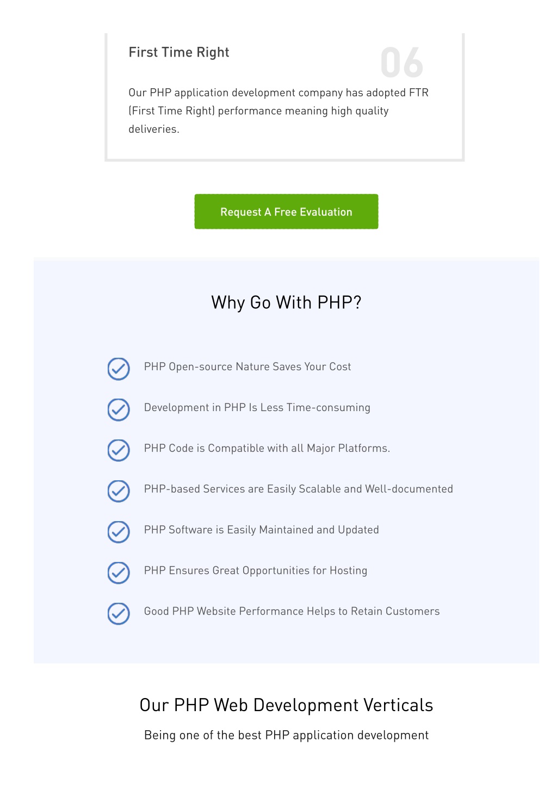Click the green Request A Free Evaluation button
557x789 pixels.
[x=286, y=211]
